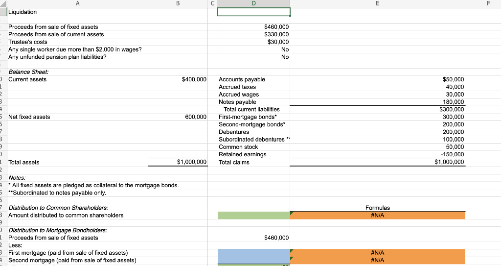Select the 30,000 accrued wages value
Screen dimensions: 501x266
click(x=455, y=95)
